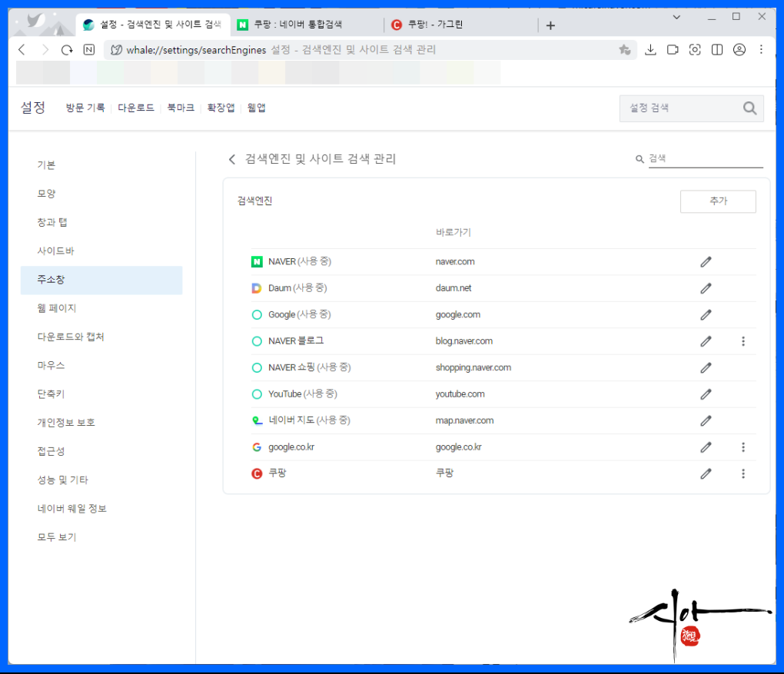Image resolution: width=784 pixels, height=674 pixels.
Task: Bookmark this page with the star icon
Action: pyautogui.click(x=624, y=49)
